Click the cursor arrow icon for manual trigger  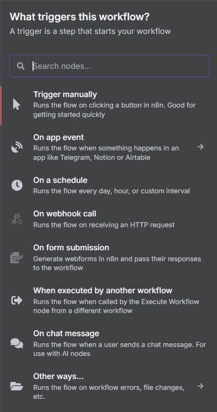17,104
